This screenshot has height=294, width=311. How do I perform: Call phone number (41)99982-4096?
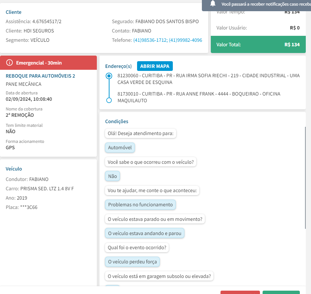pyautogui.click(x=185, y=40)
